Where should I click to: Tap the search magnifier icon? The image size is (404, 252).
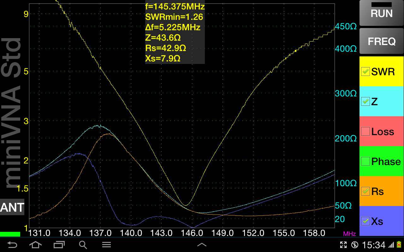click(x=83, y=245)
